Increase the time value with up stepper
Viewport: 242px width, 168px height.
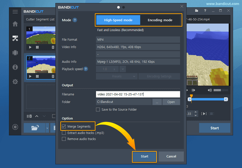[196, 112]
